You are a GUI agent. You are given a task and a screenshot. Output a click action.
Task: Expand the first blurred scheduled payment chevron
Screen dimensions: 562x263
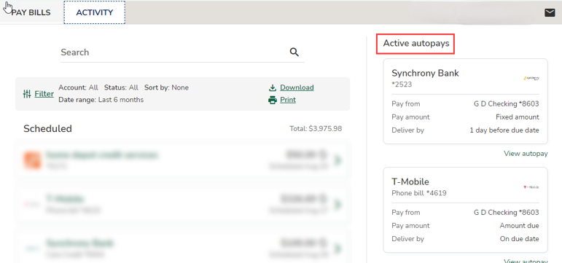coord(337,160)
